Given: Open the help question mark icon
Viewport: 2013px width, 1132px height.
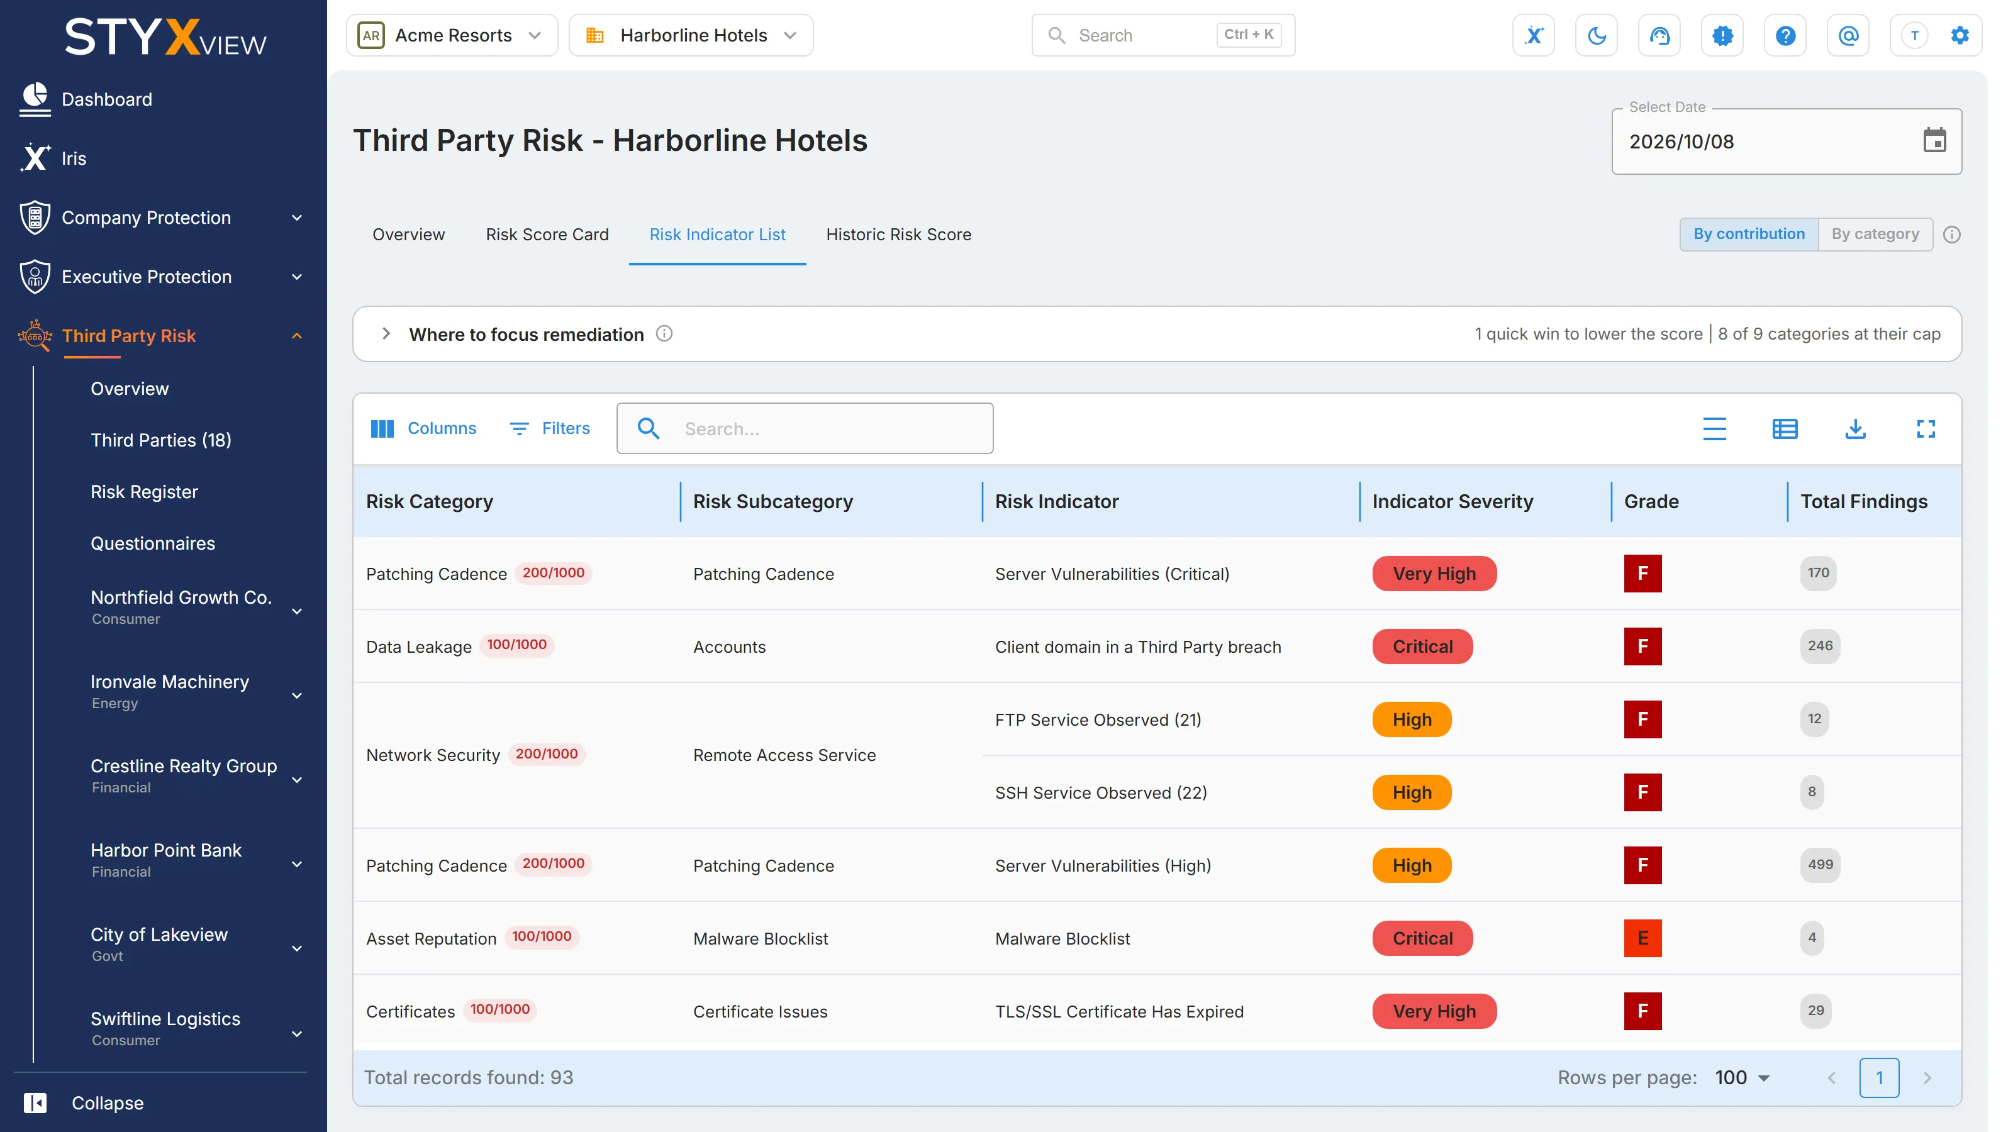Looking at the screenshot, I should point(1785,35).
